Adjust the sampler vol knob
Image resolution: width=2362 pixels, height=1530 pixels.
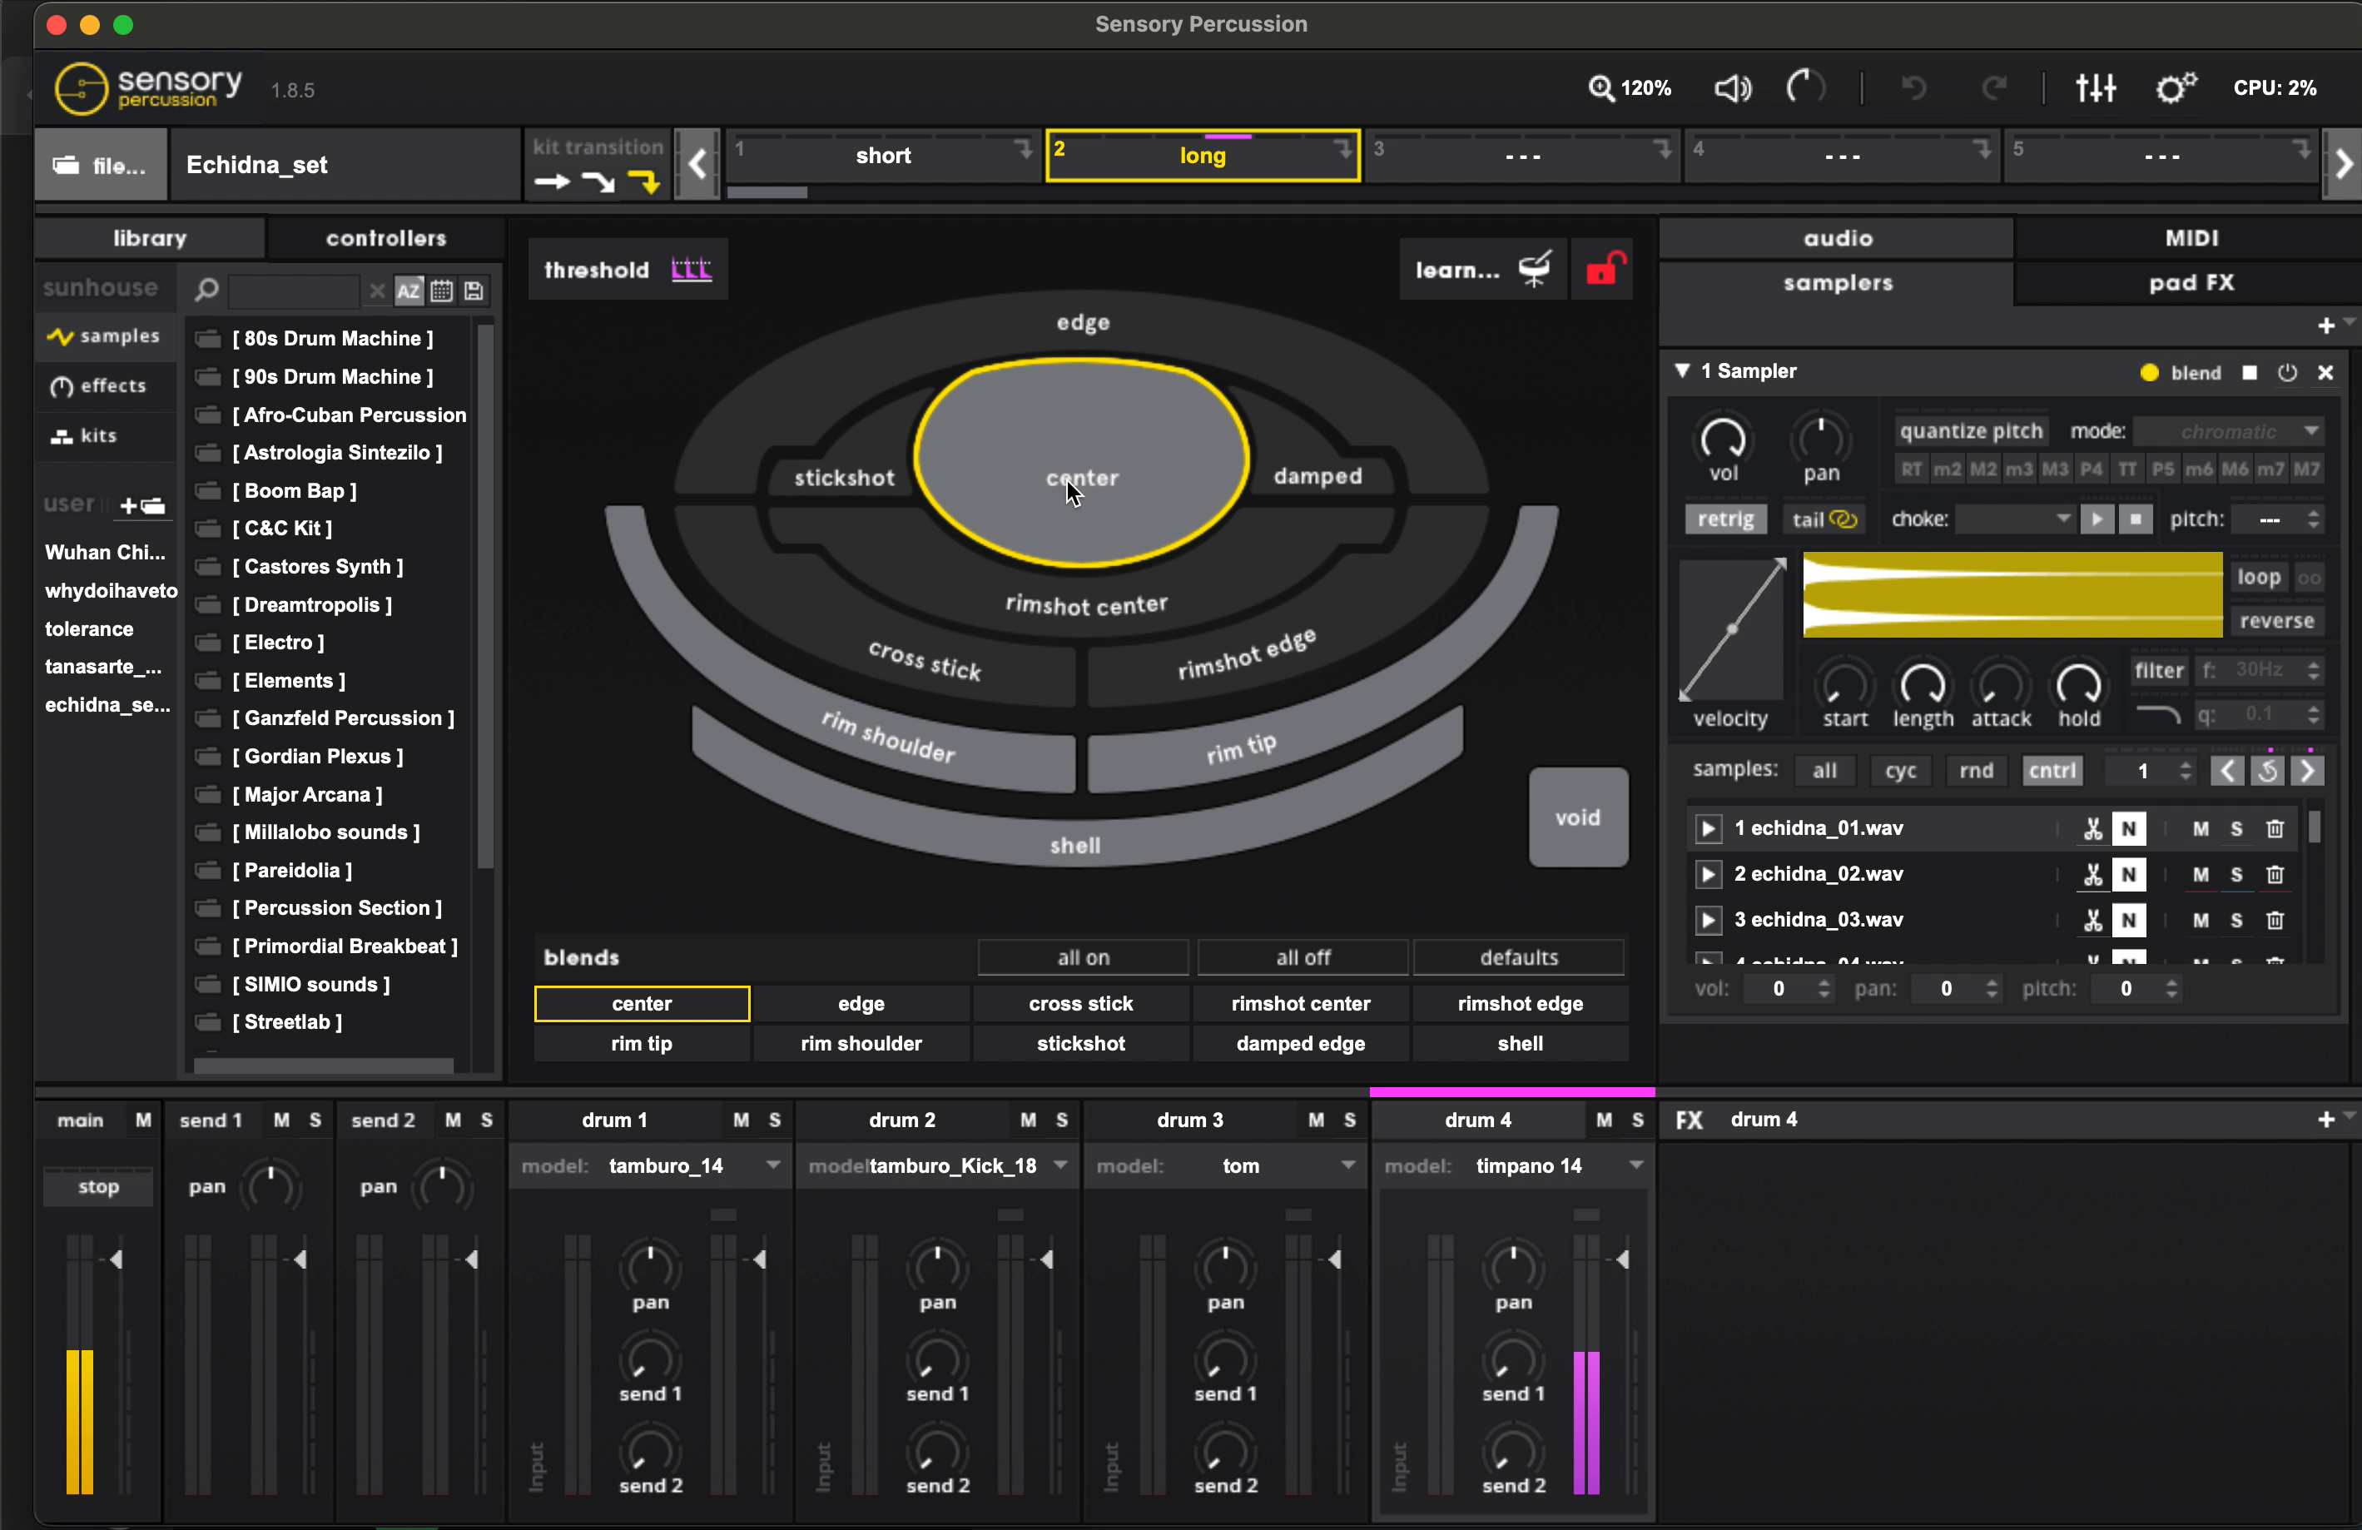click(x=1723, y=440)
